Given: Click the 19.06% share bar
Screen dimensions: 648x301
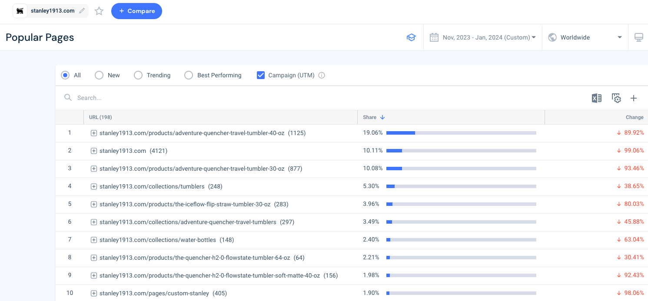Looking at the screenshot, I should (x=461, y=133).
